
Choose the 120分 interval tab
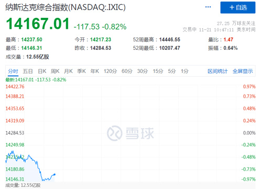tap(110, 71)
